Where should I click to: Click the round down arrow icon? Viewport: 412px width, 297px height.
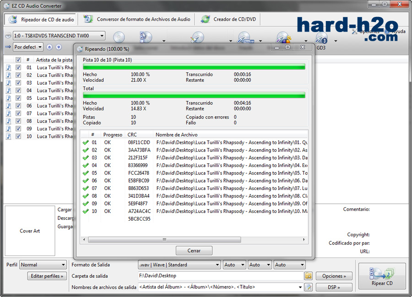point(59,47)
